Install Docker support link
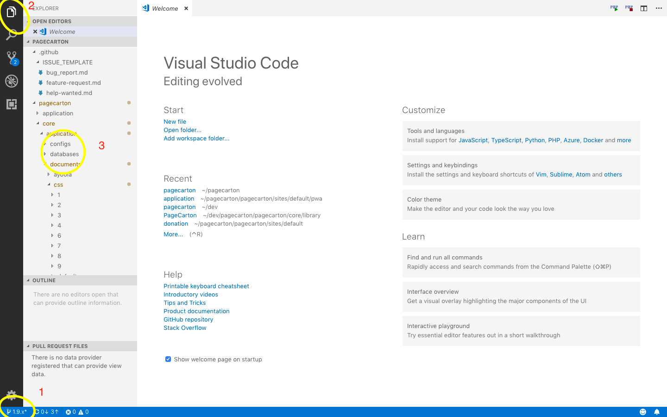Screen dimensions: 667x417 point(593,140)
